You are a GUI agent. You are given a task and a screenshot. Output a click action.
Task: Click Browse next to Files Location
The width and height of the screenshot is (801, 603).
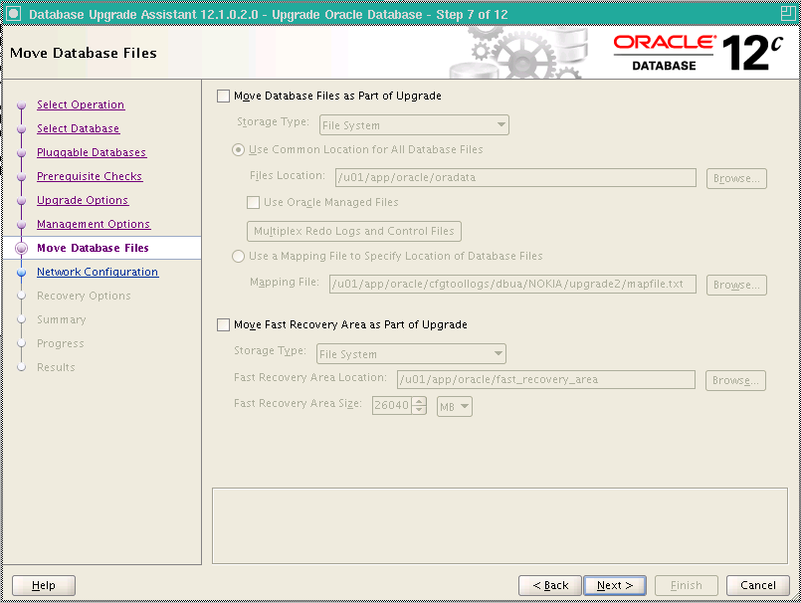(x=735, y=178)
